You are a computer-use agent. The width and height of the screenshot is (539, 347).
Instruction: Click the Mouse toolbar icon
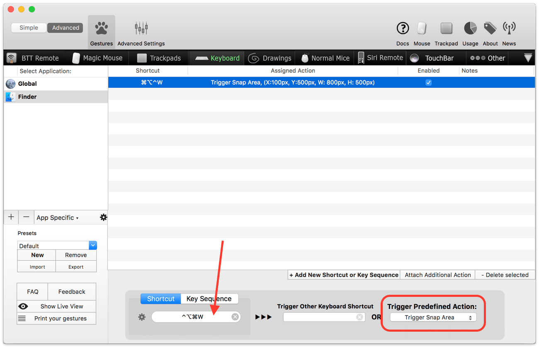click(x=422, y=28)
